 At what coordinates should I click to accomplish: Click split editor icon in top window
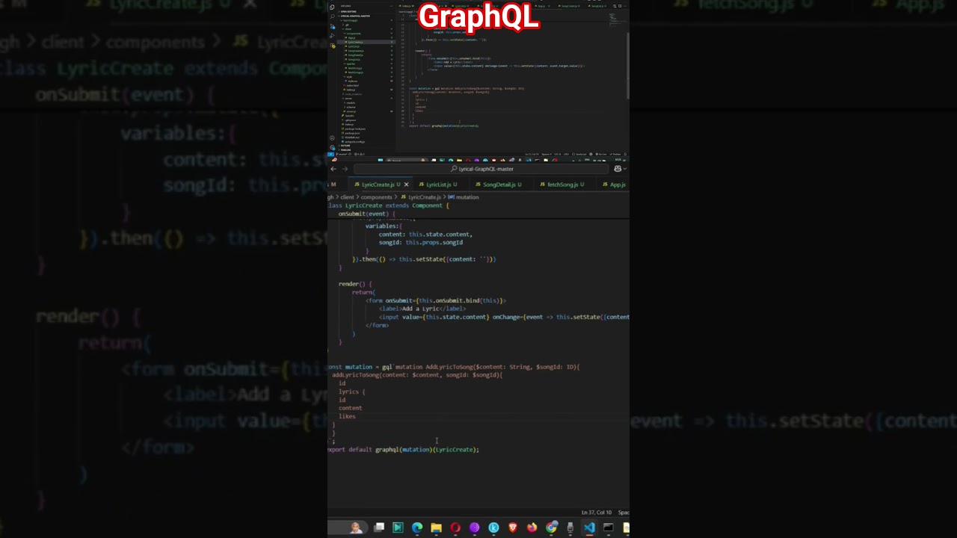tap(620, 6)
